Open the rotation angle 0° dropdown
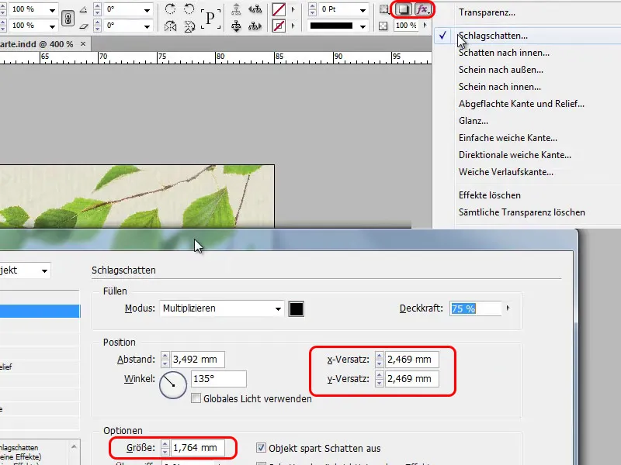This screenshot has width=621, height=465. tap(147, 10)
